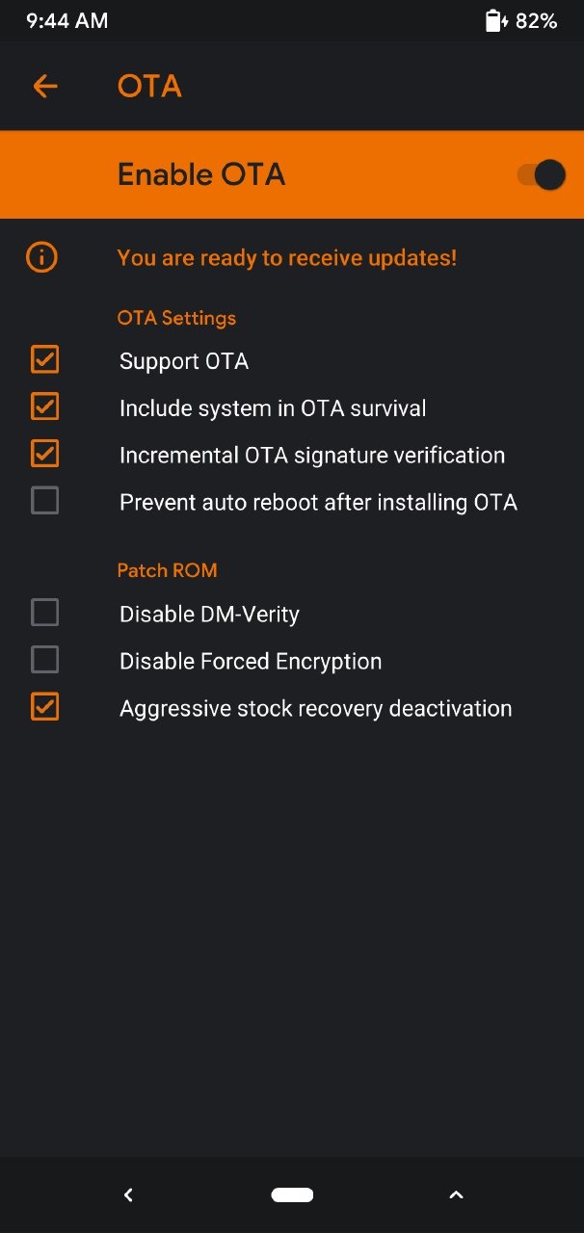The width and height of the screenshot is (584, 1233).
Task: Tap the battery icon in status bar
Action: click(x=496, y=21)
